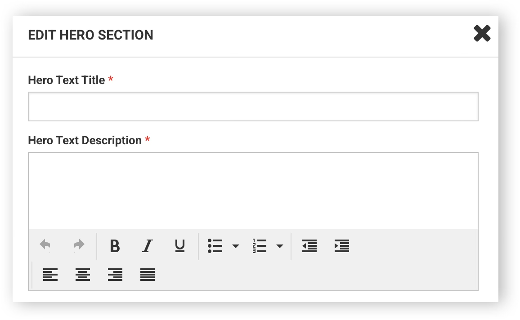Screen dimensions: 520x320
Task: Align text to the left
Action: [50, 275]
